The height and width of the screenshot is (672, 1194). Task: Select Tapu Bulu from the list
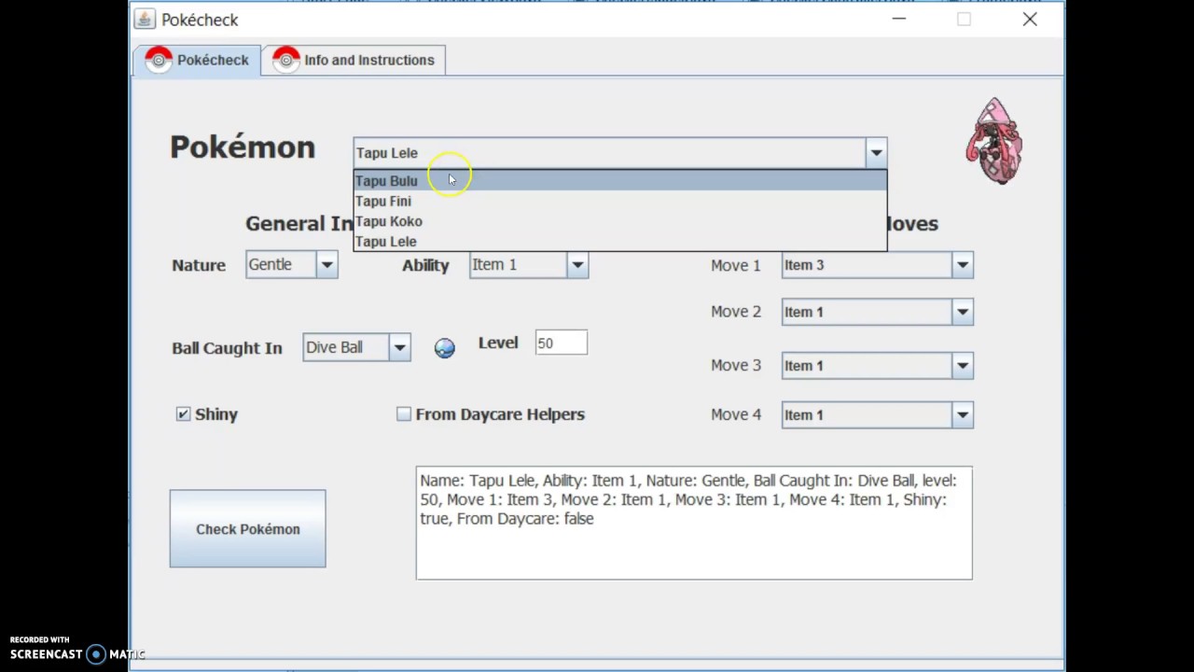click(x=619, y=181)
